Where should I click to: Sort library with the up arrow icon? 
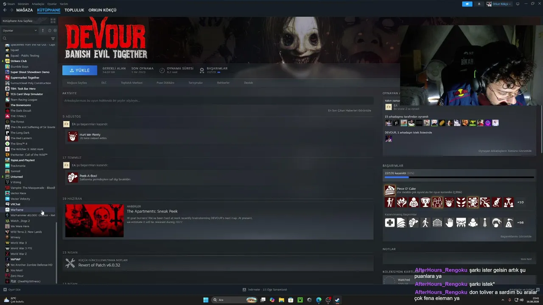click(42, 30)
